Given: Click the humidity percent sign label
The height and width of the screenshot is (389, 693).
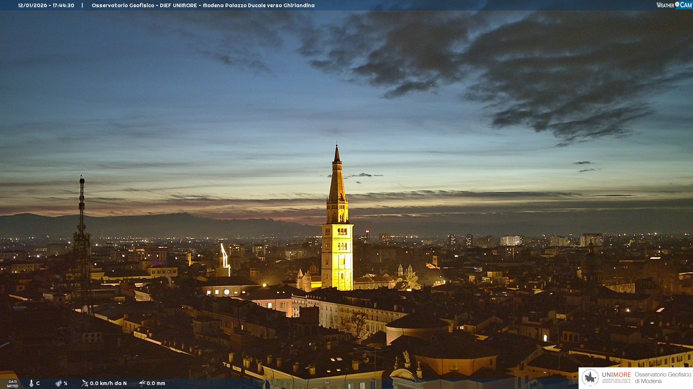Looking at the screenshot, I should click(x=66, y=383).
